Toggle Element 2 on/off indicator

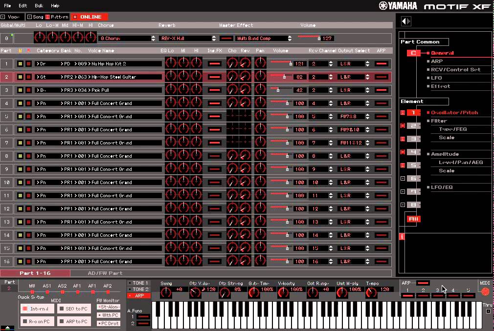point(403,125)
